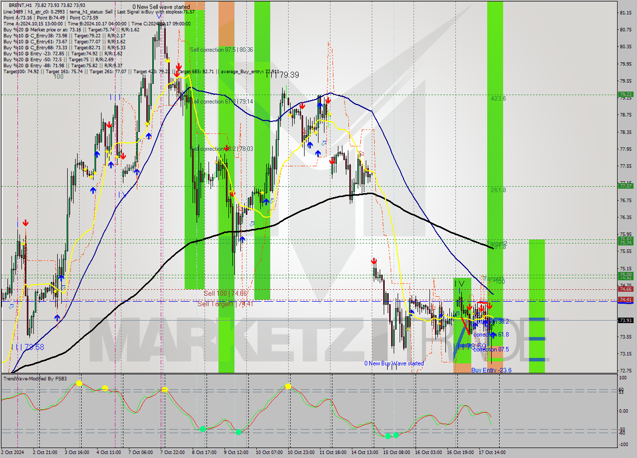Click the '7 Oct 22:00' date on time axis
637x458 pixels.
click(173, 452)
